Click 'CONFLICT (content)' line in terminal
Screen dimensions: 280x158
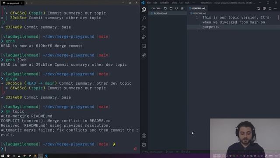(56, 121)
